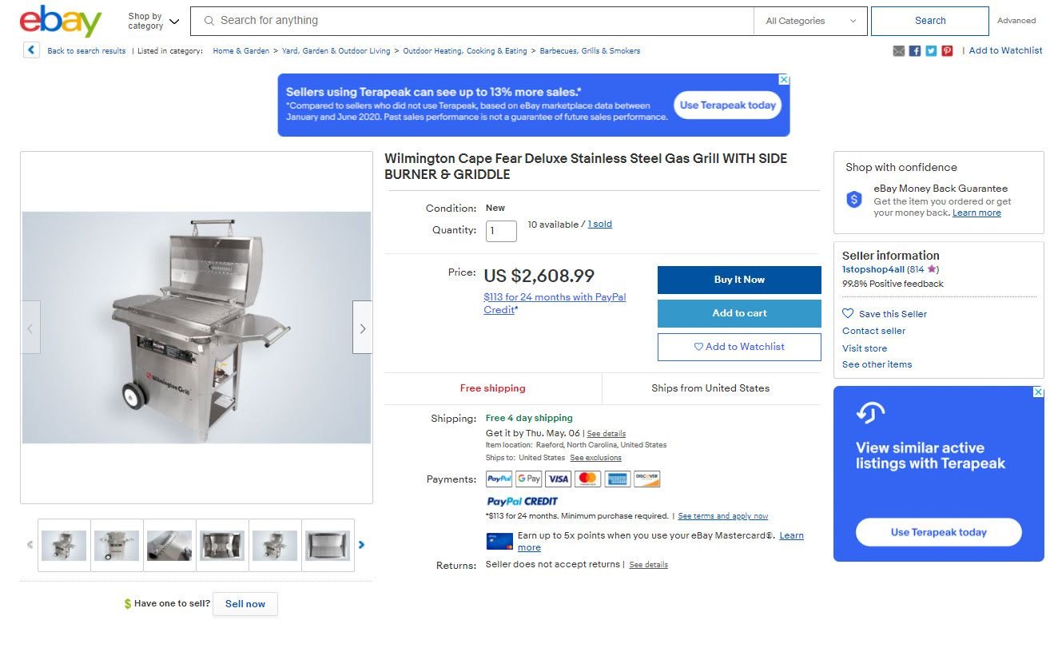Open Shop by category dropdown
This screenshot has height=648, width=1058.
[153, 21]
